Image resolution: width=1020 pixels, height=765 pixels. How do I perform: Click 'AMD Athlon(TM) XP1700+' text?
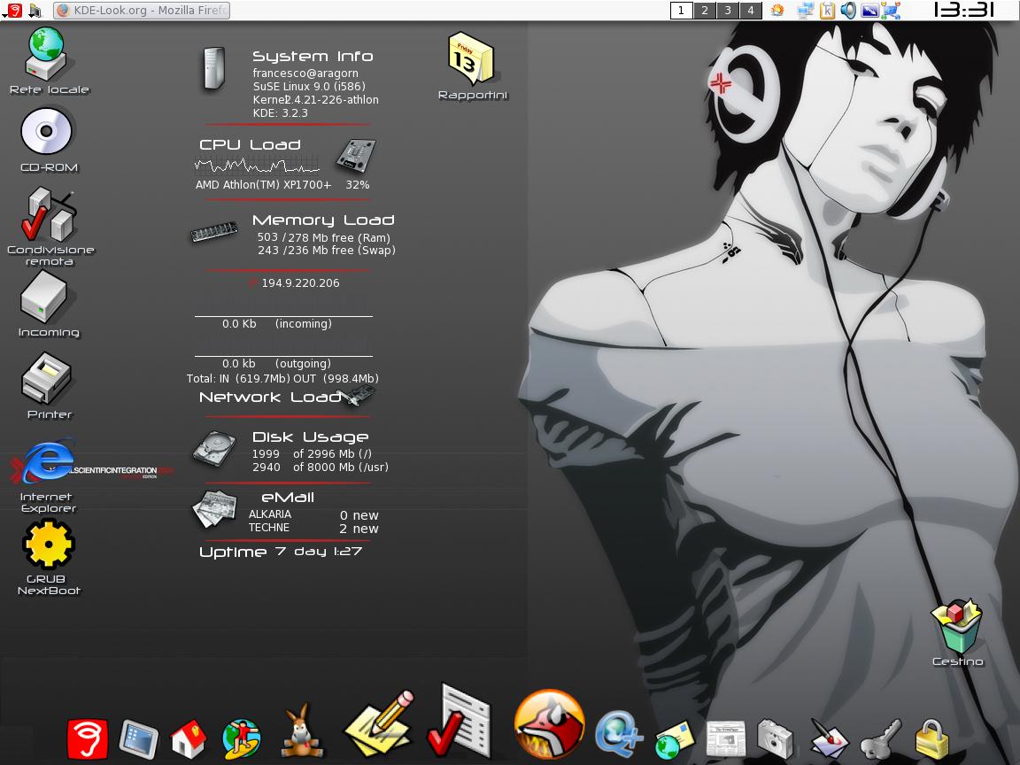click(263, 185)
